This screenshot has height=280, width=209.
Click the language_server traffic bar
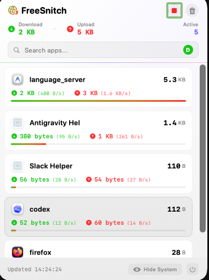[x=98, y=101]
